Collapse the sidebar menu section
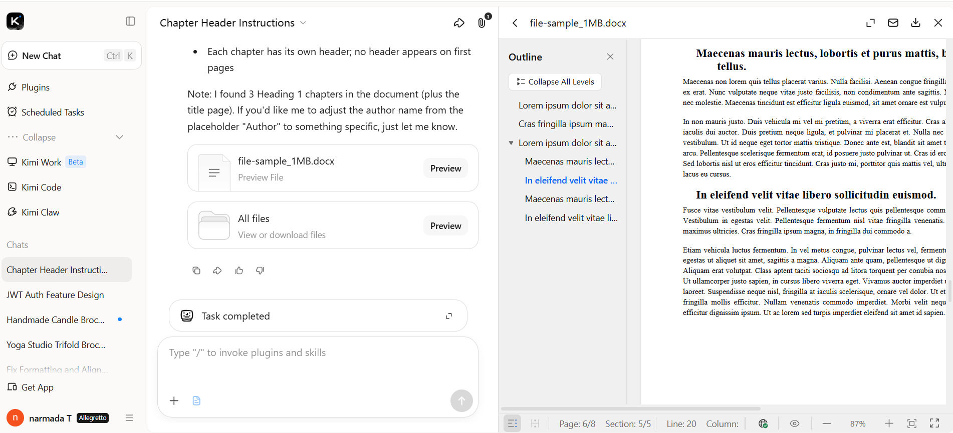This screenshot has width=953, height=433. [x=65, y=137]
